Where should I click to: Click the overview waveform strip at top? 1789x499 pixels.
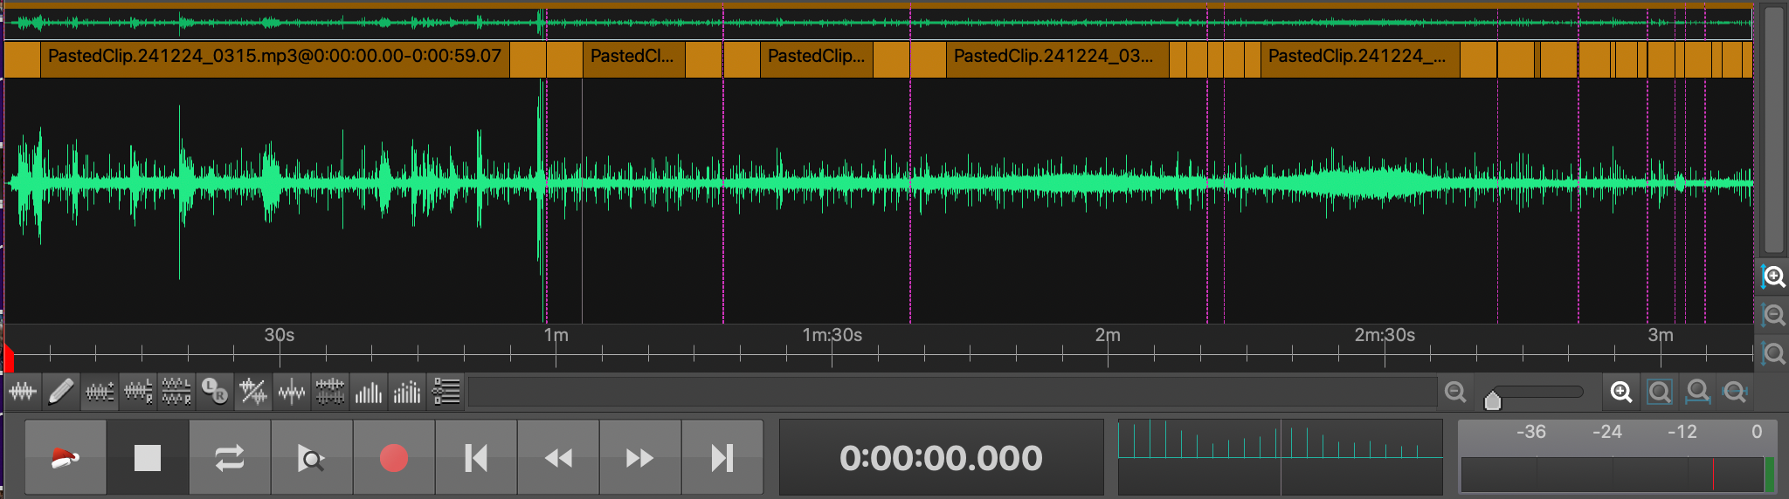(x=878, y=23)
